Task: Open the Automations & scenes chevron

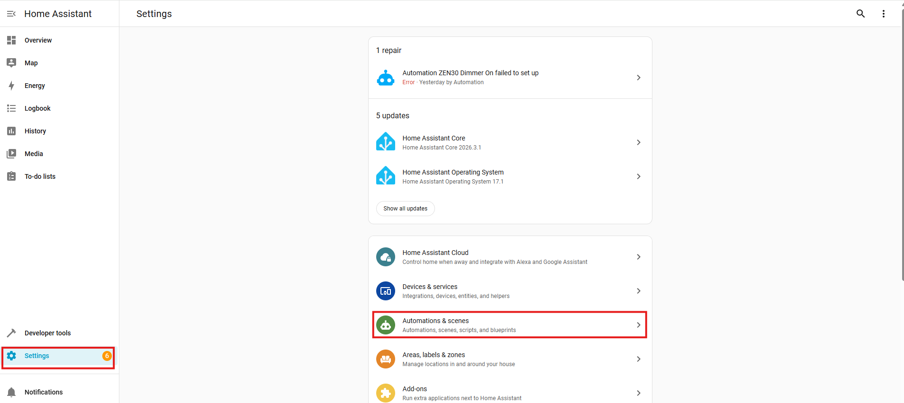Action: [639, 325]
